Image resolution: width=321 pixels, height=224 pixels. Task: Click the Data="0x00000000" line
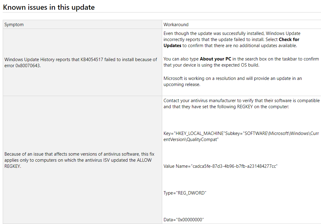pos(184,220)
